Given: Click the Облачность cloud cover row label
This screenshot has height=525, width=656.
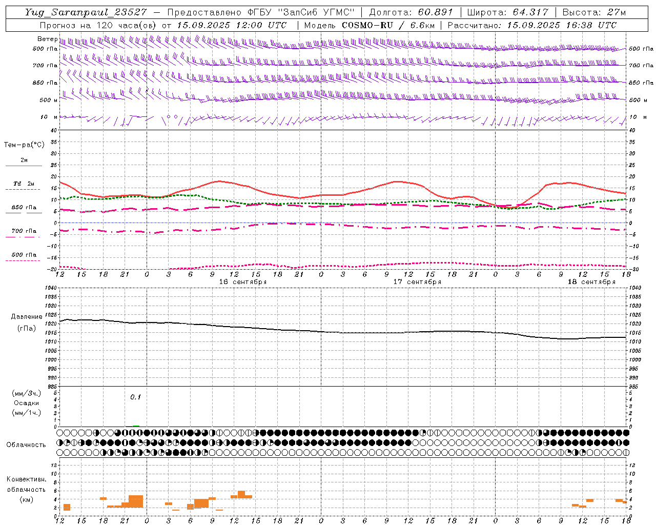Looking at the screenshot, I should [x=26, y=445].
